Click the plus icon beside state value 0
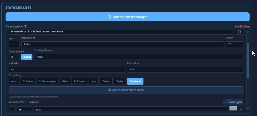The width and height of the screenshot is (257, 116). click(12, 110)
